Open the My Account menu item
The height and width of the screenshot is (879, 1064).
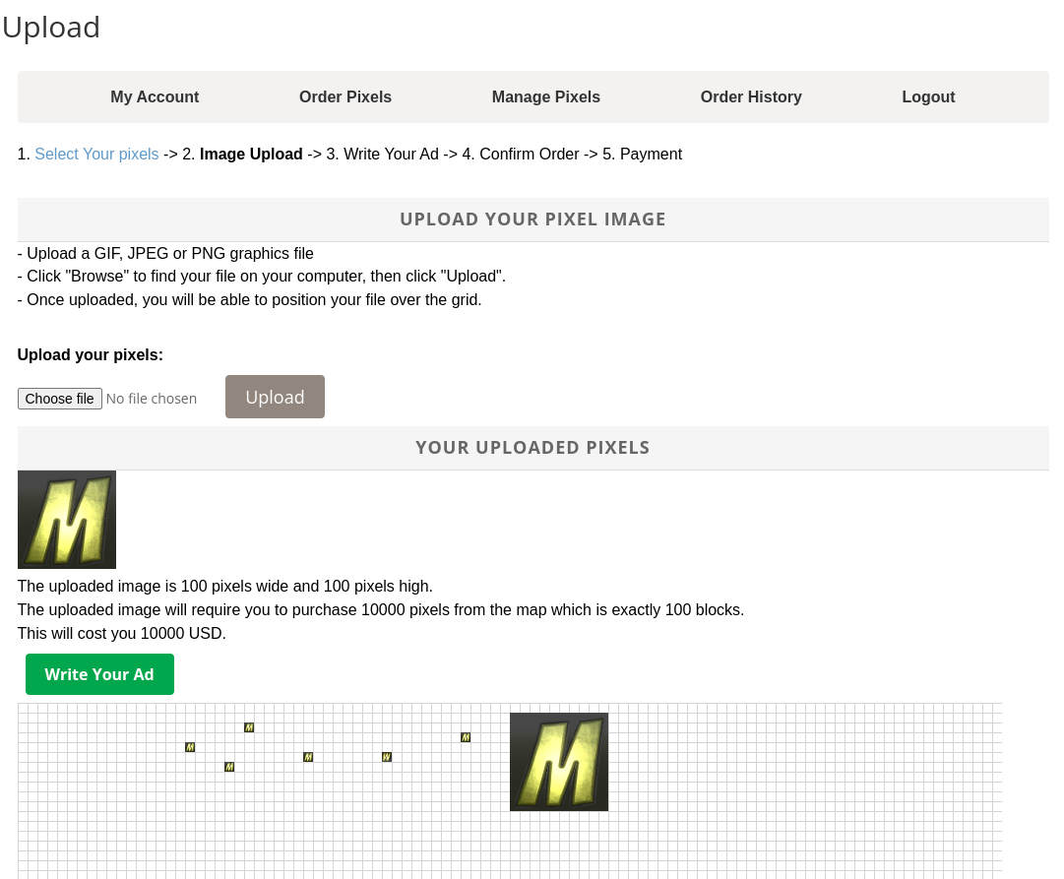[x=155, y=96]
